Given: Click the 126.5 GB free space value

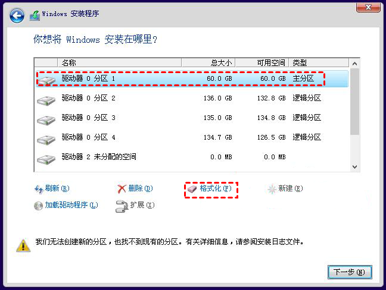Looking at the screenshot, I should coord(271,137).
